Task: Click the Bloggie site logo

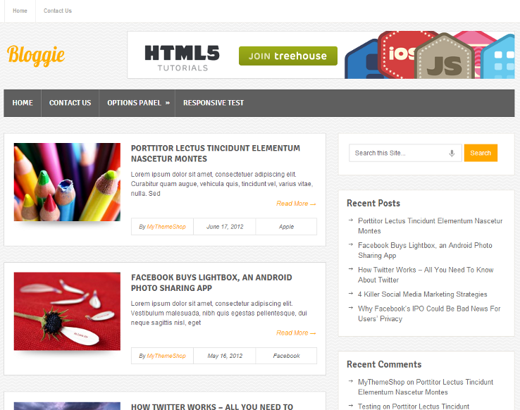Action: point(36,55)
